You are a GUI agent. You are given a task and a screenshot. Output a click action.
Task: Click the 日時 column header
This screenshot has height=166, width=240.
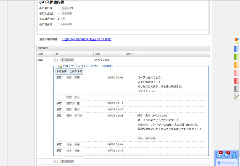[97, 54]
